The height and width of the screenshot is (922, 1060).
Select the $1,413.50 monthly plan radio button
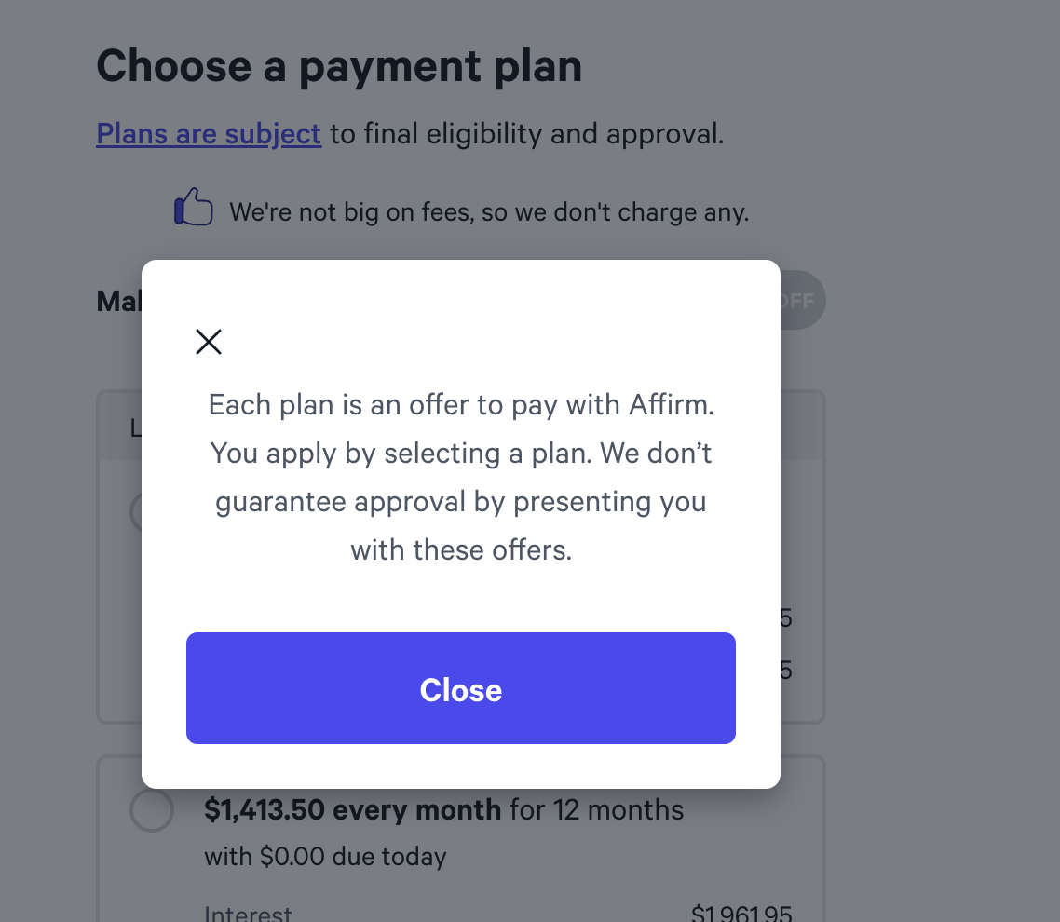152,810
